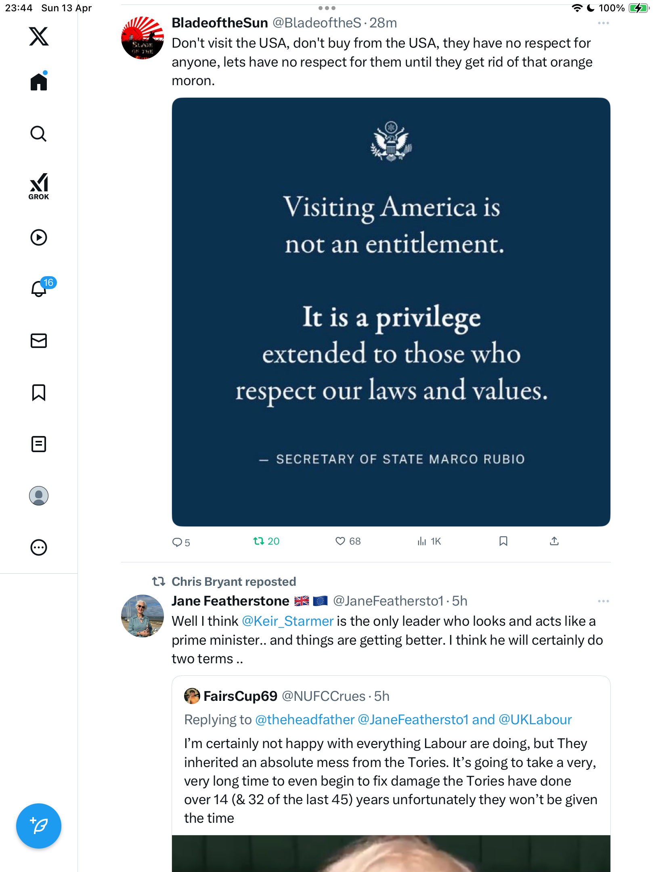Screen dimensions: 654x872
Task: Open the X logo home icon
Action: tap(39, 36)
